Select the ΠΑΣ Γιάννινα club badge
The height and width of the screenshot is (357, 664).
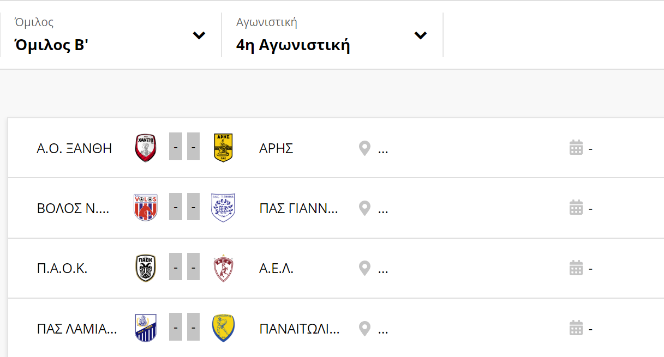click(223, 208)
